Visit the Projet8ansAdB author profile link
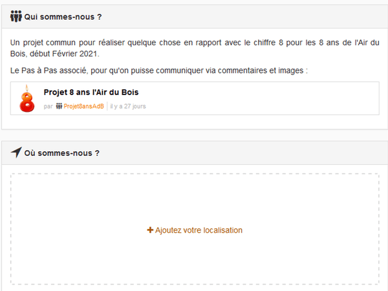Screen dimensions: 388x291 (x=83, y=106)
